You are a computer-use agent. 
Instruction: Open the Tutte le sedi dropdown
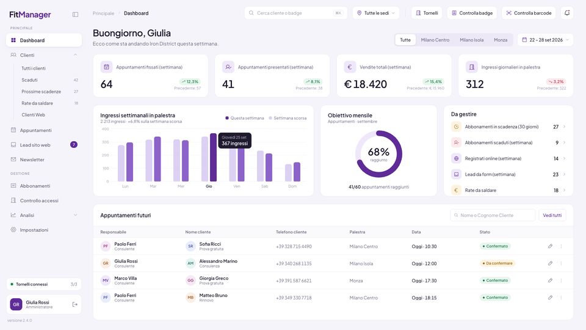[x=375, y=13]
